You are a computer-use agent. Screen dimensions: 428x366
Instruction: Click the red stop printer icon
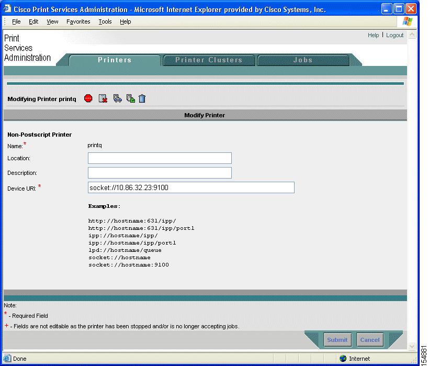tap(88, 98)
